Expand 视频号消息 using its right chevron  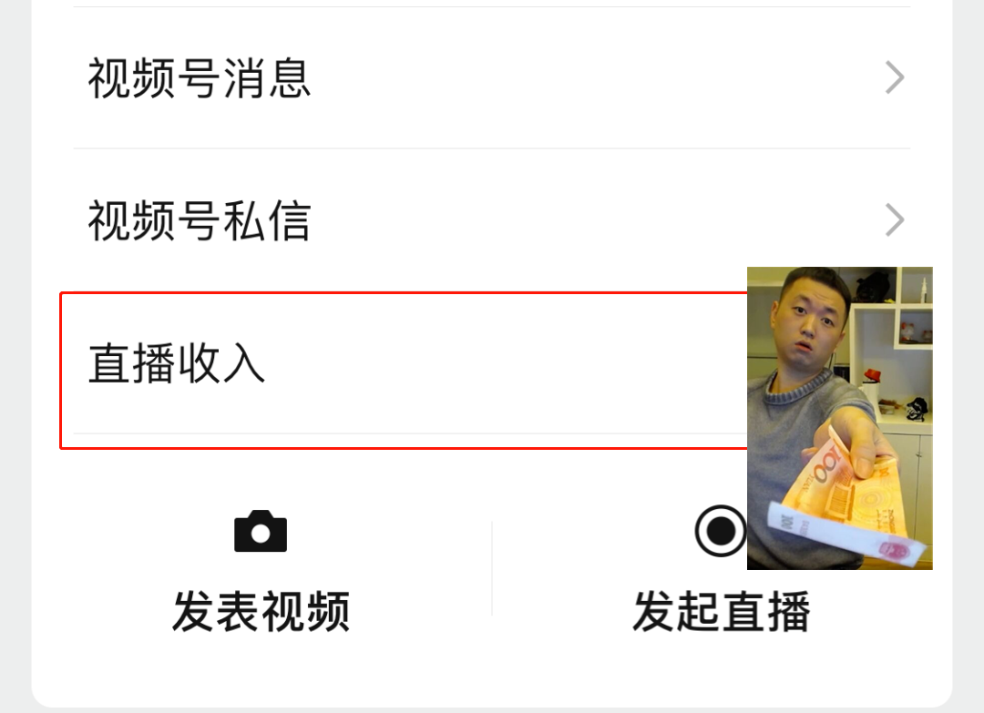(895, 77)
